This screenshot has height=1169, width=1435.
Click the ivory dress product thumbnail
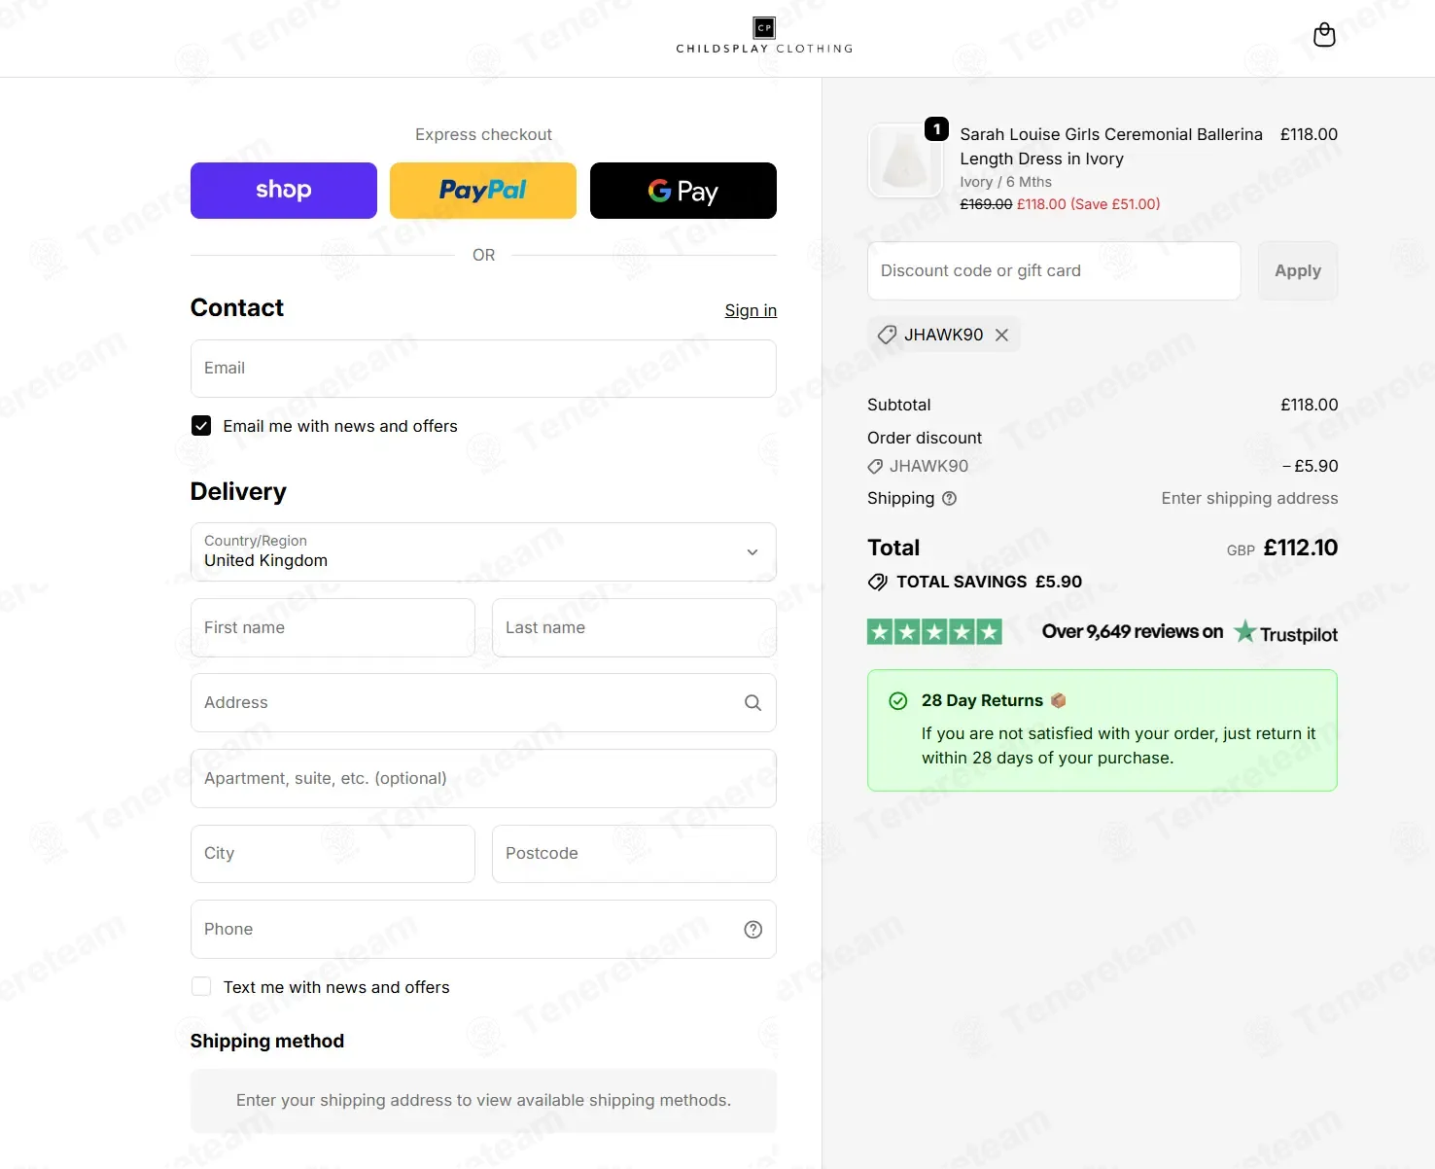tap(905, 160)
